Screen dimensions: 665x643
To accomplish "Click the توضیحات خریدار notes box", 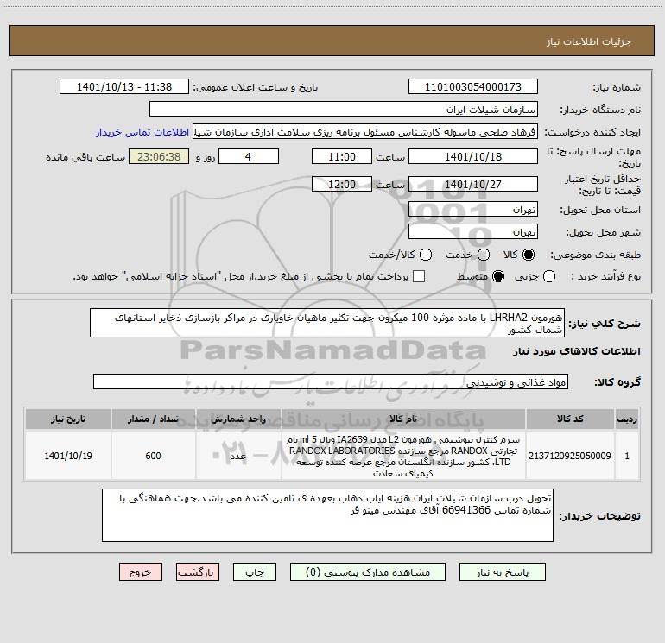I will [327, 515].
